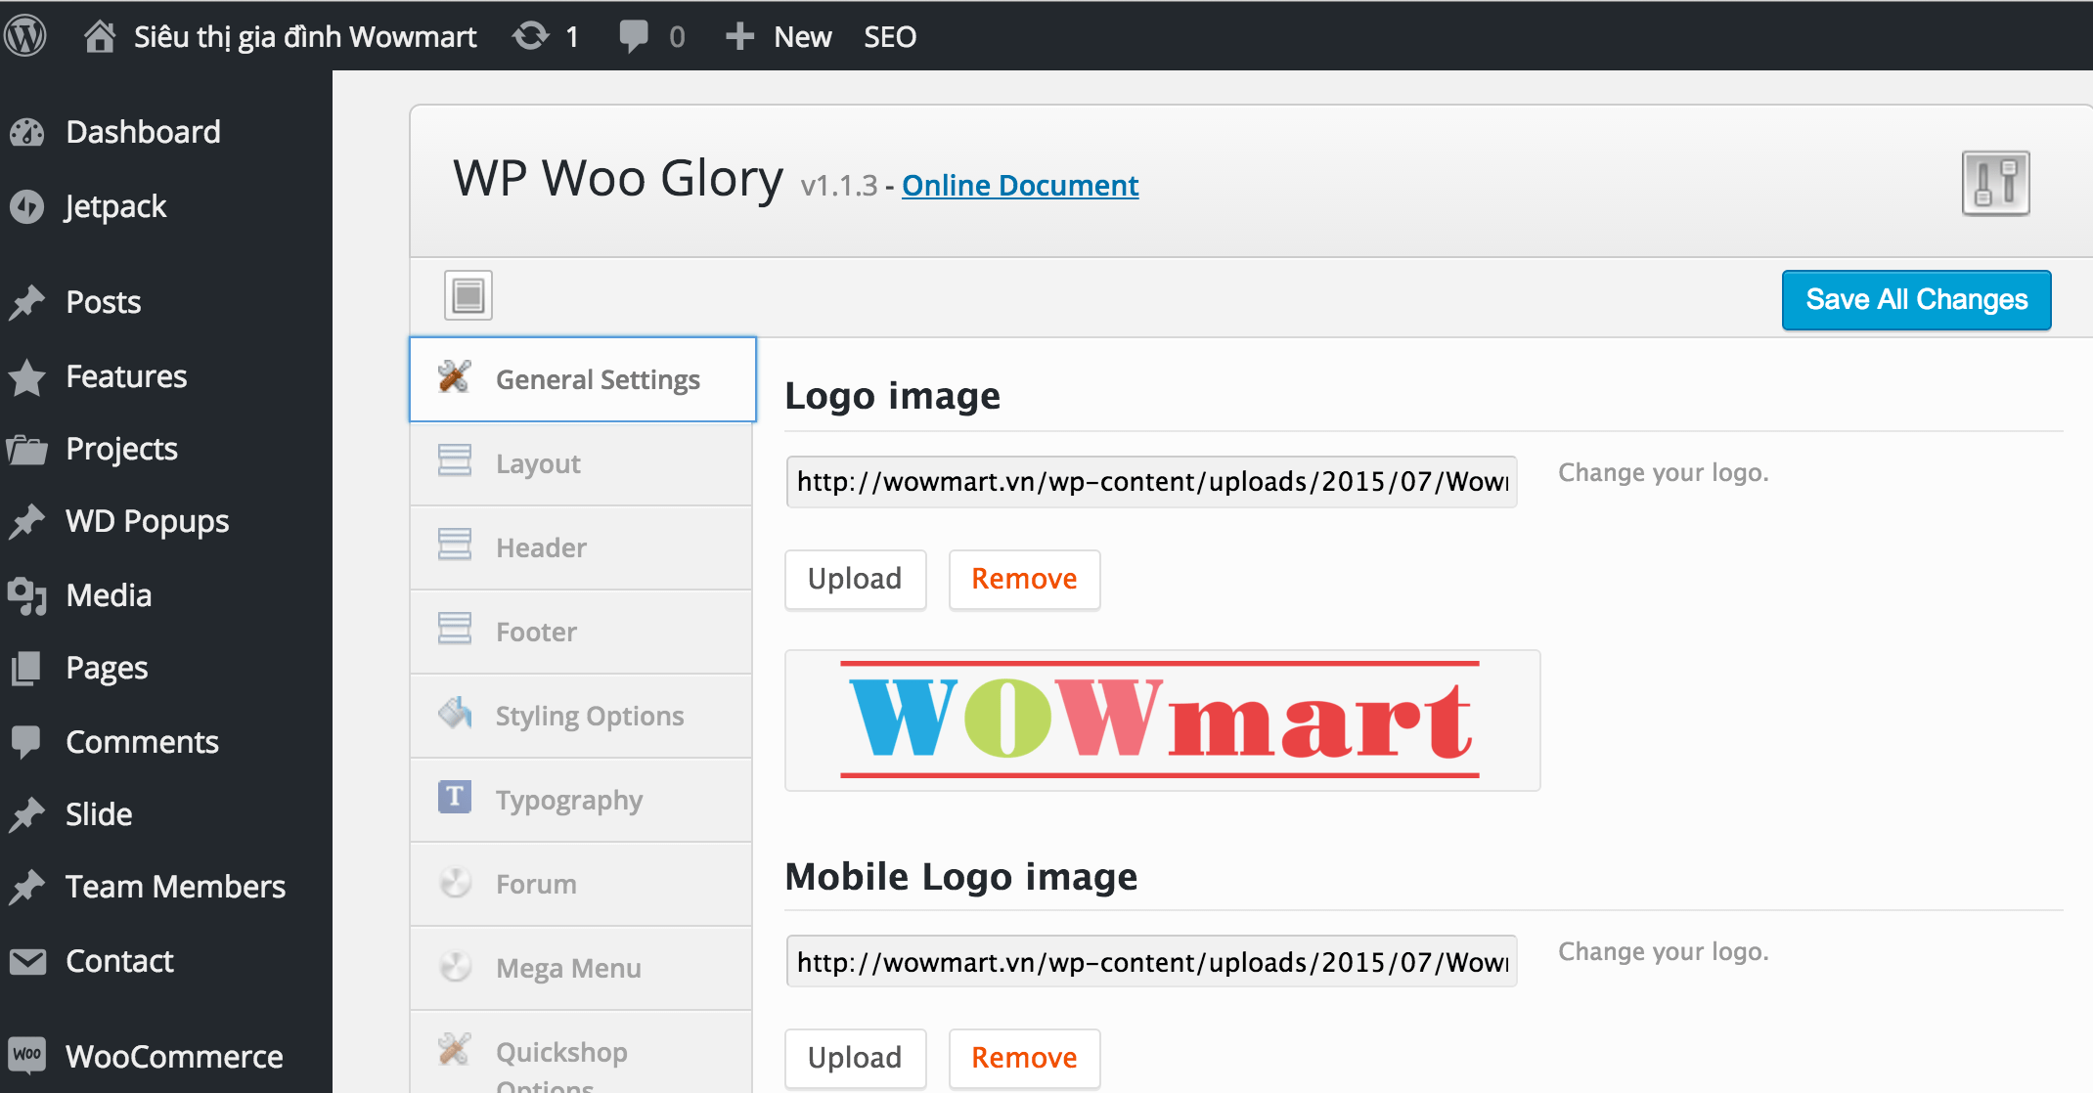Click the Contact envelope icon
This screenshot has height=1093, width=2093.
(x=27, y=962)
